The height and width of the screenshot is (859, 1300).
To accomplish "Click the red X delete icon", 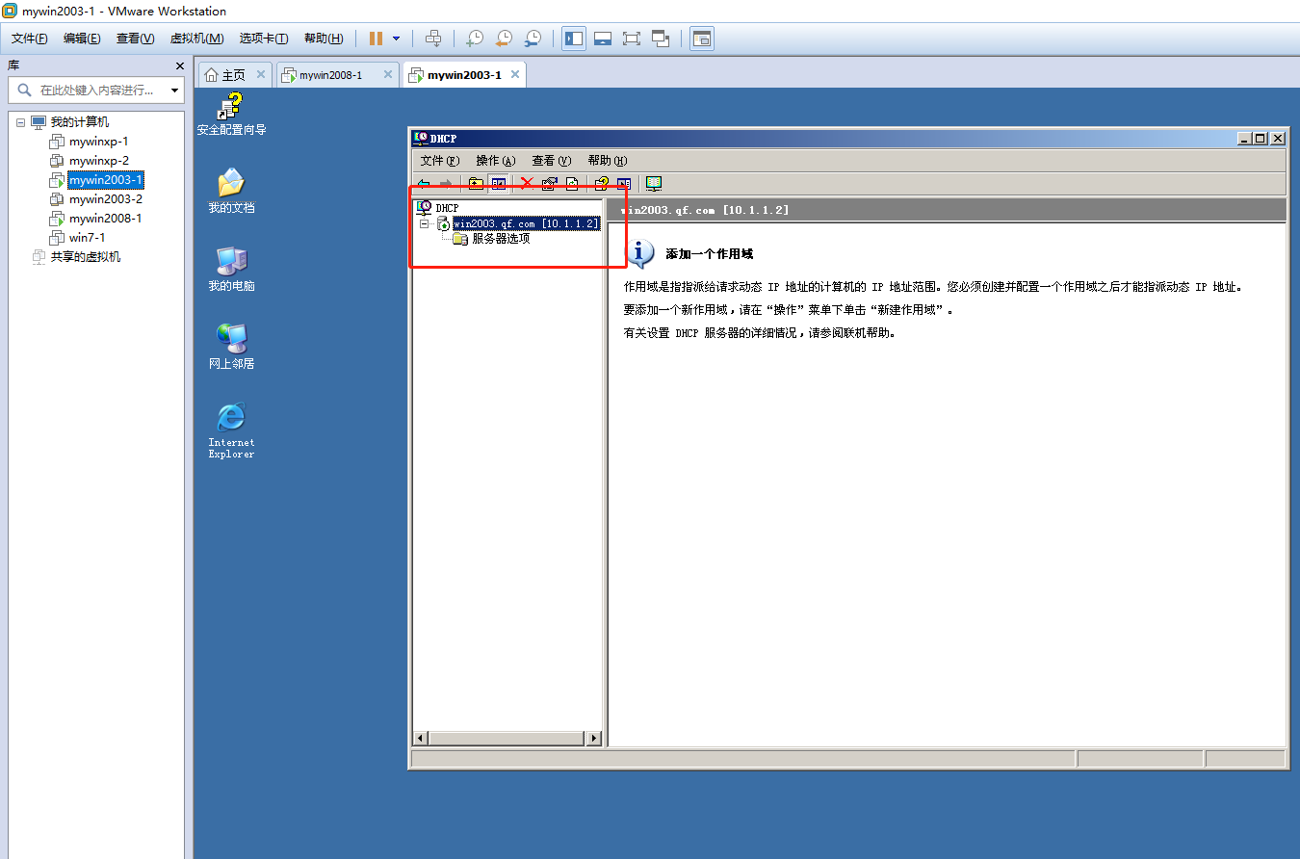I will (527, 183).
